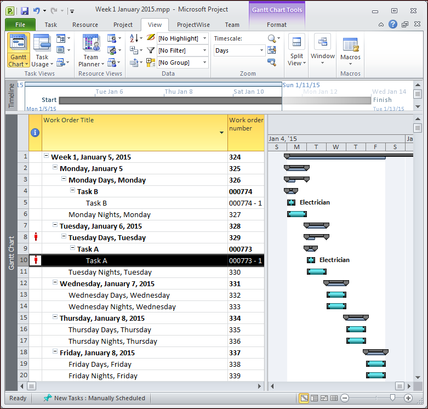428x409 pixels.
Task: Switch to Resource Sheet view in status bar
Action: point(334,398)
